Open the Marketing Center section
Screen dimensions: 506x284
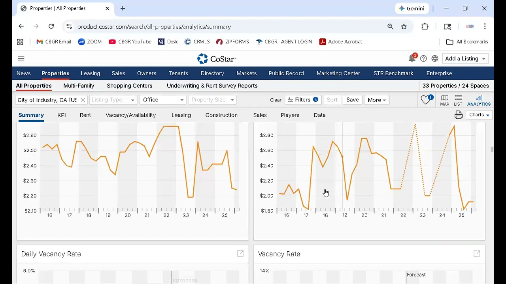click(x=338, y=73)
